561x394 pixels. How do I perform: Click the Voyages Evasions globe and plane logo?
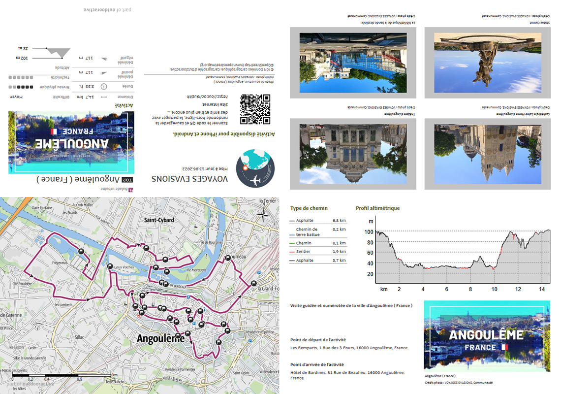tap(255, 169)
